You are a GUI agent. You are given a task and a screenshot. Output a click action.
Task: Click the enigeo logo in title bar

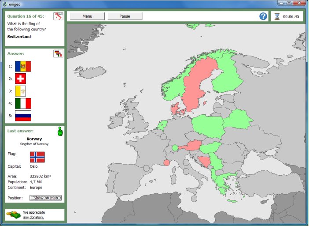tap(5, 4)
